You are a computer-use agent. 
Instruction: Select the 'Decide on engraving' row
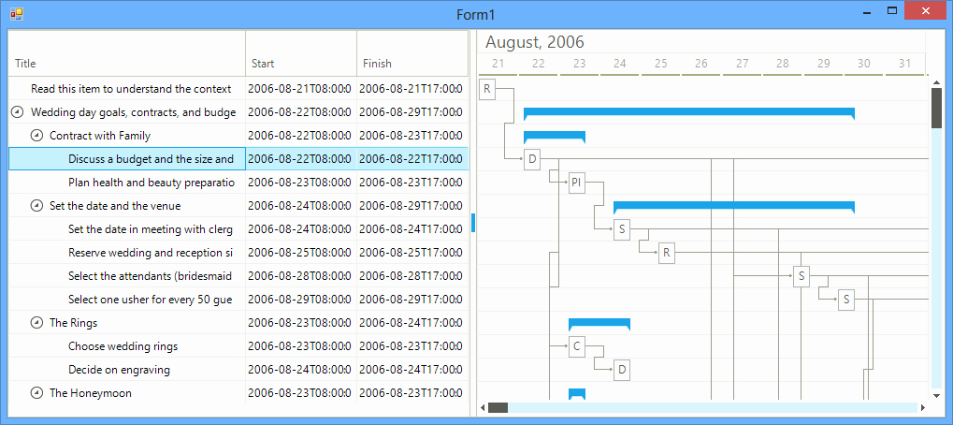[x=238, y=370]
